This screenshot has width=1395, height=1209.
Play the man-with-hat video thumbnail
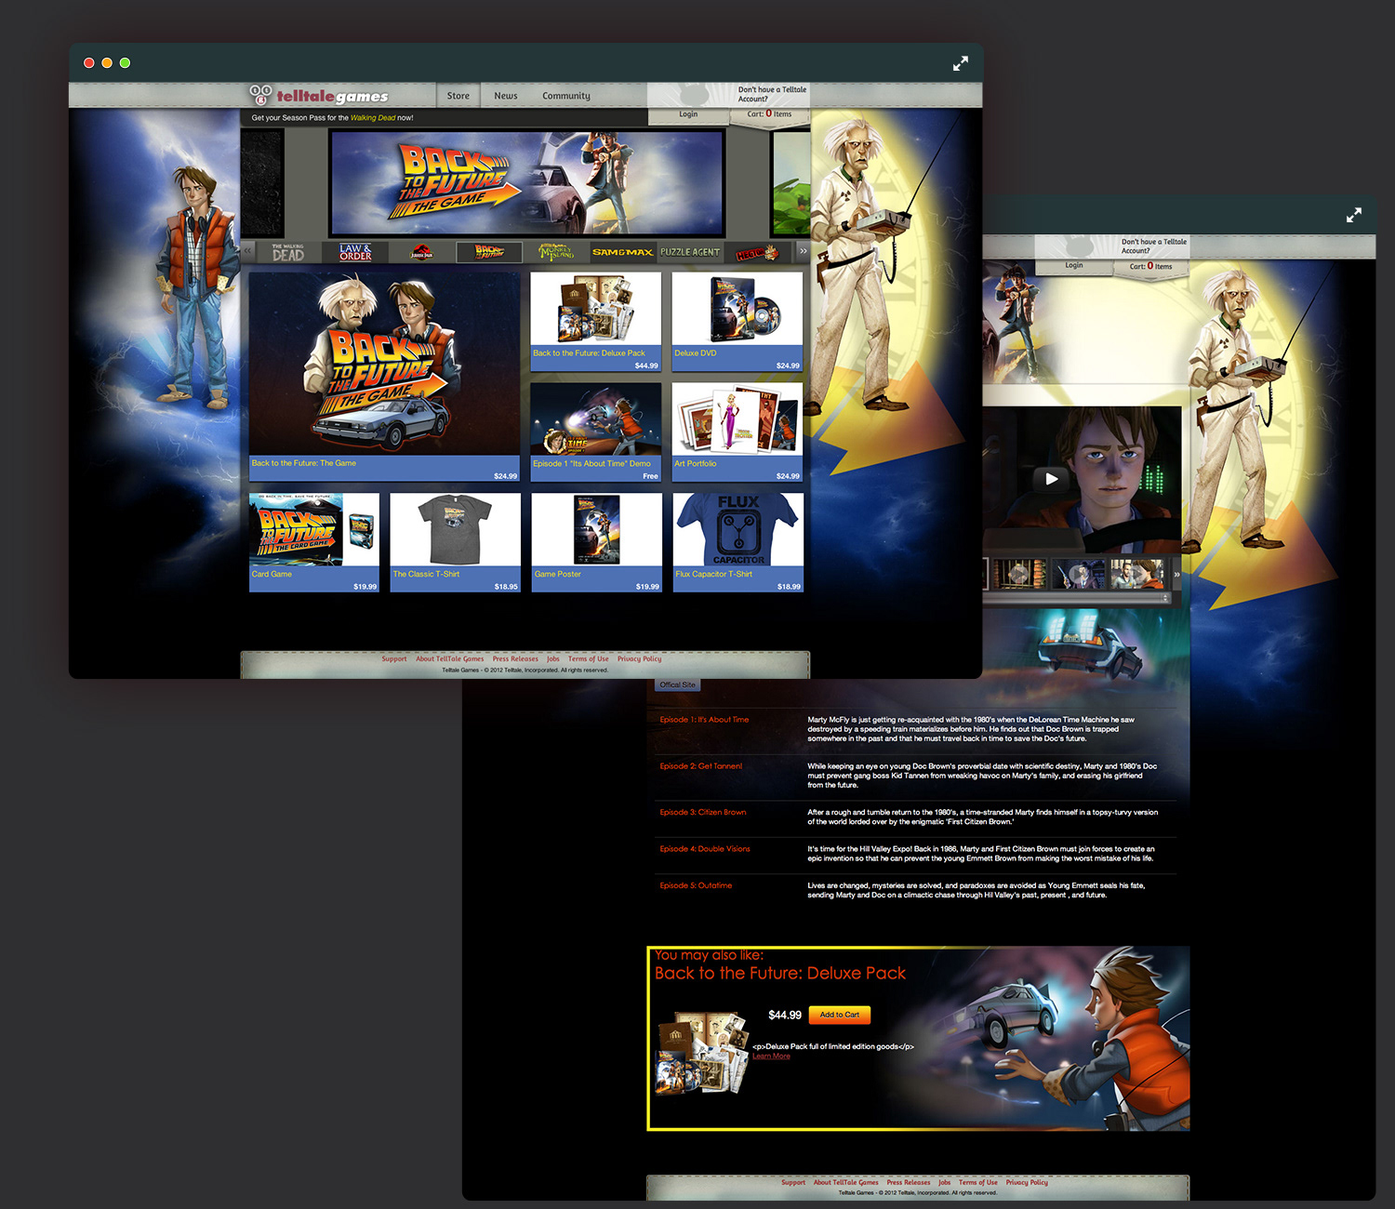point(1079,574)
